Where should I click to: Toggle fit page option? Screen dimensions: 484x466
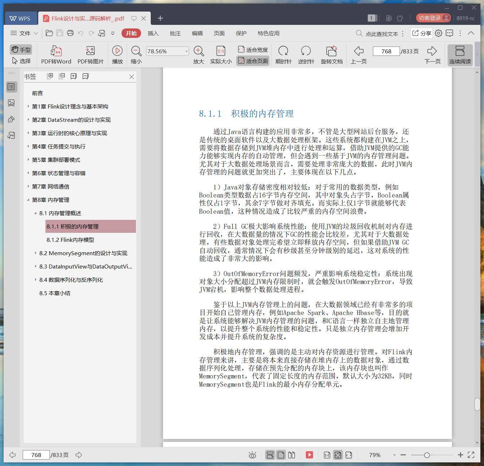[x=253, y=61]
